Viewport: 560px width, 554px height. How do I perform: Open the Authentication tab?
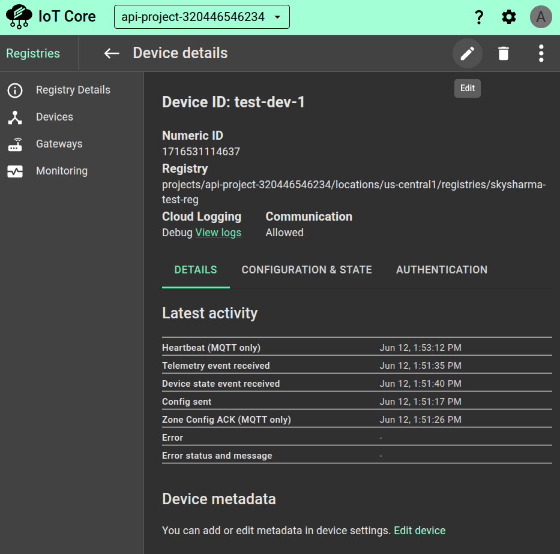(x=441, y=270)
